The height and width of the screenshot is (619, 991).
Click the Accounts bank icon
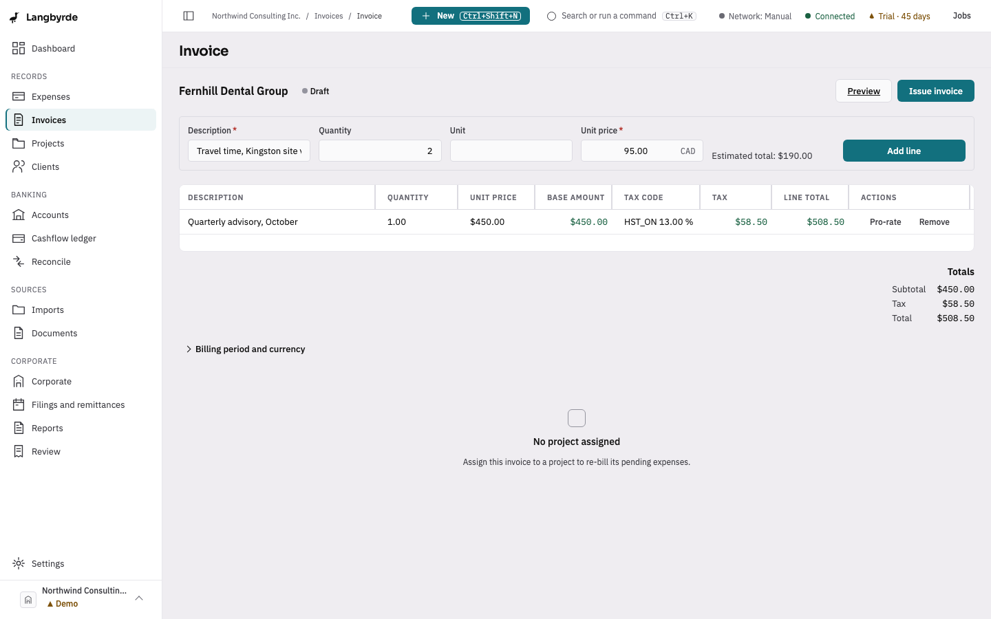pos(19,215)
